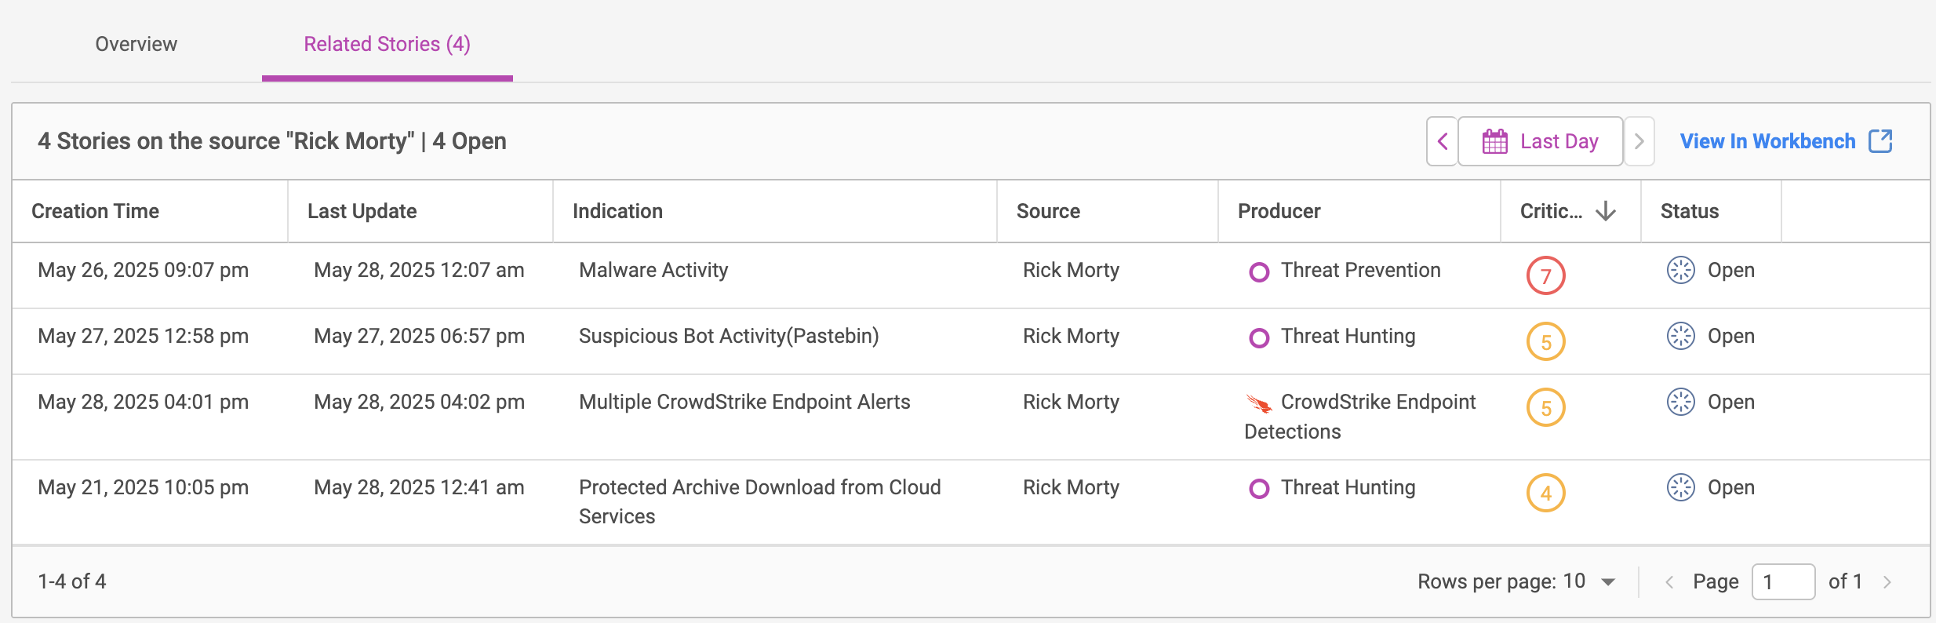1936x623 pixels.
Task: Go to next page using pagination arrow
Action: click(1887, 582)
